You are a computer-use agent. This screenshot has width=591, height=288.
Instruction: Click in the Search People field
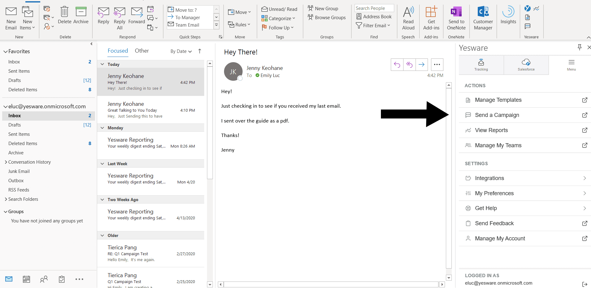pyautogui.click(x=374, y=8)
